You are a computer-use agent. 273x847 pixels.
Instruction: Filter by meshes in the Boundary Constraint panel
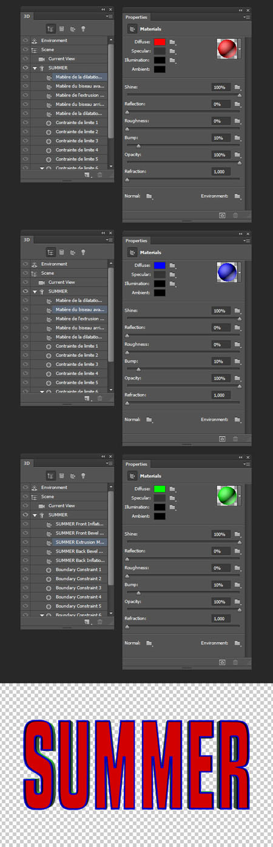[61, 475]
